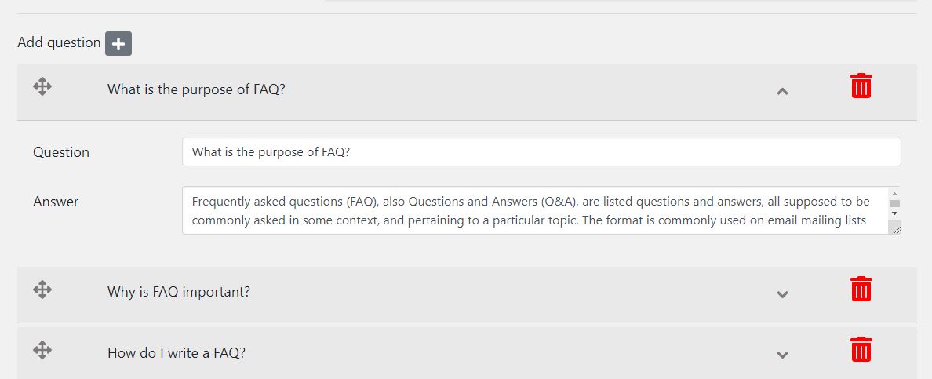
Task: Click the 'Why is FAQ important?' header title
Action: click(179, 292)
